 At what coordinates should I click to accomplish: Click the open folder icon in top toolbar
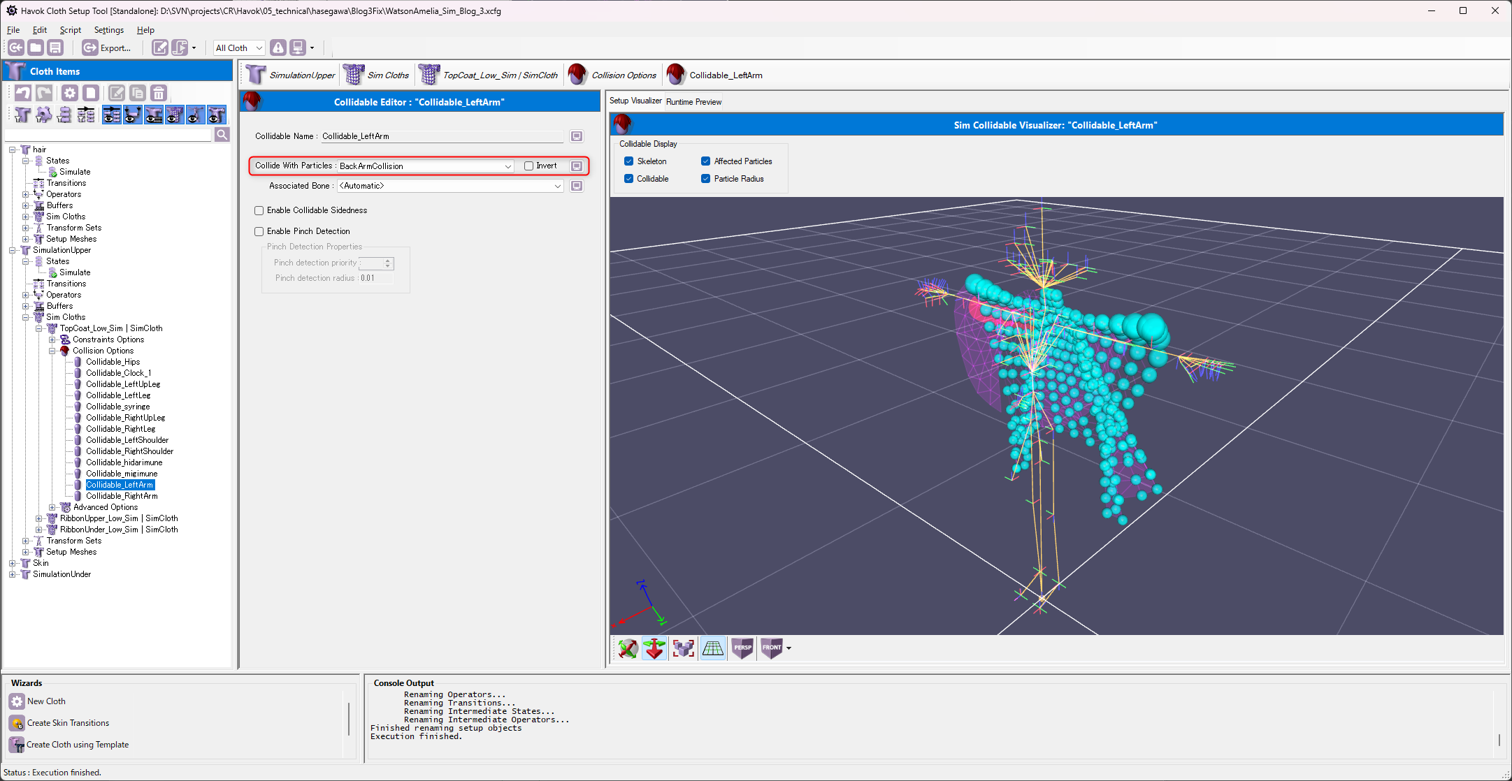(36, 48)
